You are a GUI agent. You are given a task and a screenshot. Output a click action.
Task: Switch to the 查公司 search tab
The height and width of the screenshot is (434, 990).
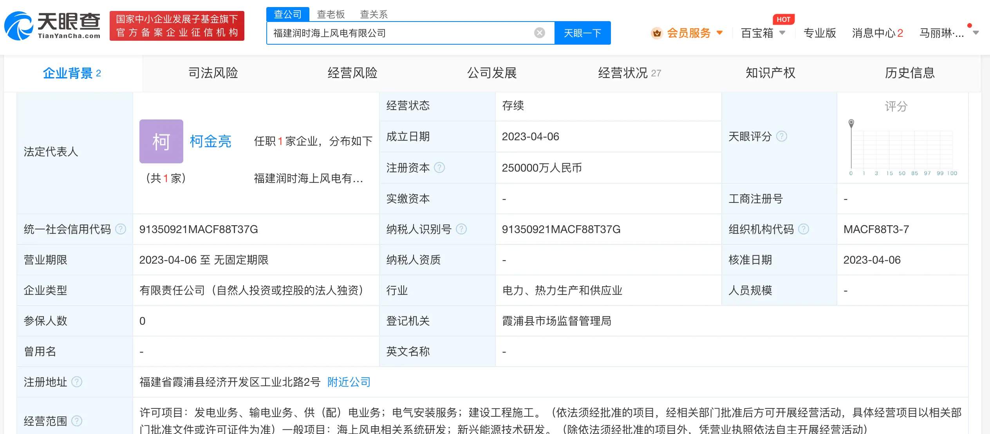(288, 14)
